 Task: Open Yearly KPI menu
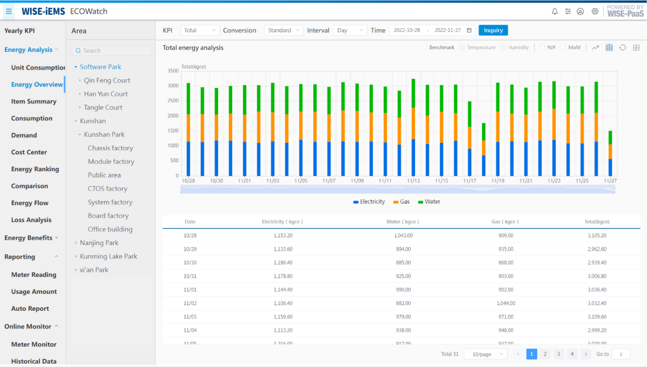pyautogui.click(x=19, y=31)
